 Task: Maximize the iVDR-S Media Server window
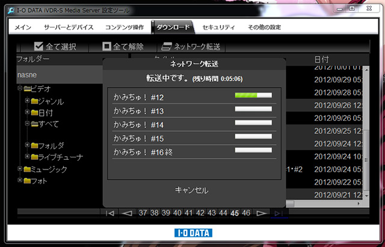[352, 9]
